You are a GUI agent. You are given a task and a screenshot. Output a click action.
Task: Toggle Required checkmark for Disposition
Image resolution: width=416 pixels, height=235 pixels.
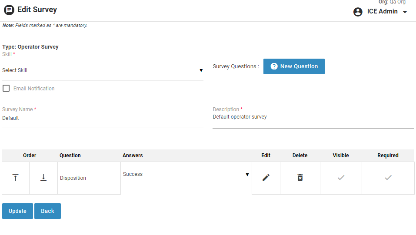(388, 178)
